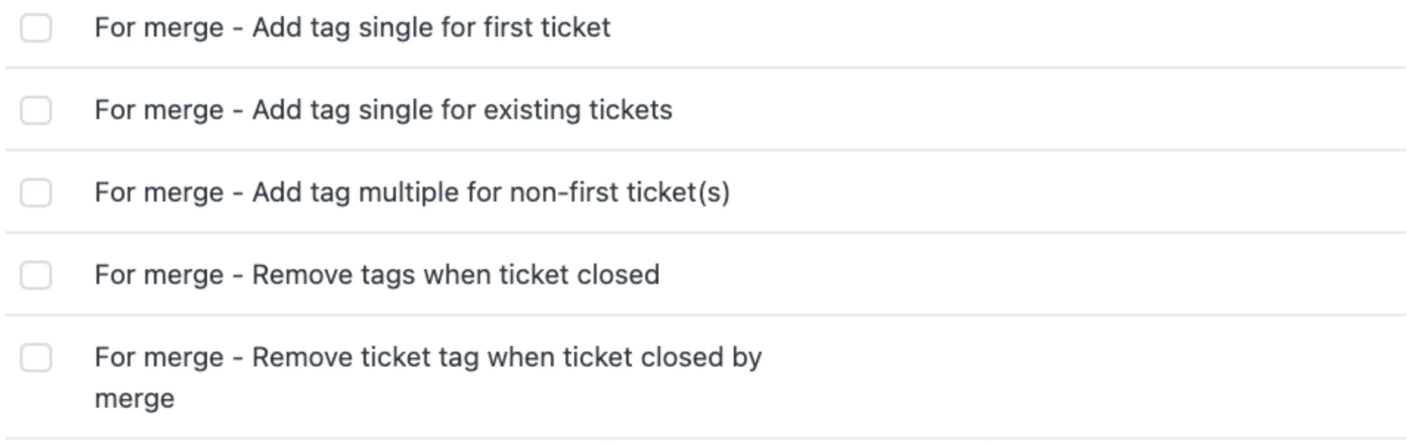Screen dimensions: 1407x446
Task: Open "For merge - Add tag single for existing tickets"
Action: 383,110
